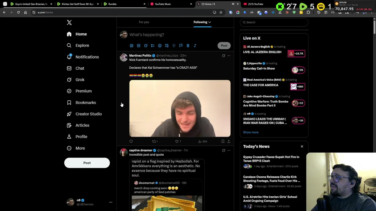The height and width of the screenshot is (211, 376).
Task: Close the Today's News panel
Action: click(x=302, y=147)
